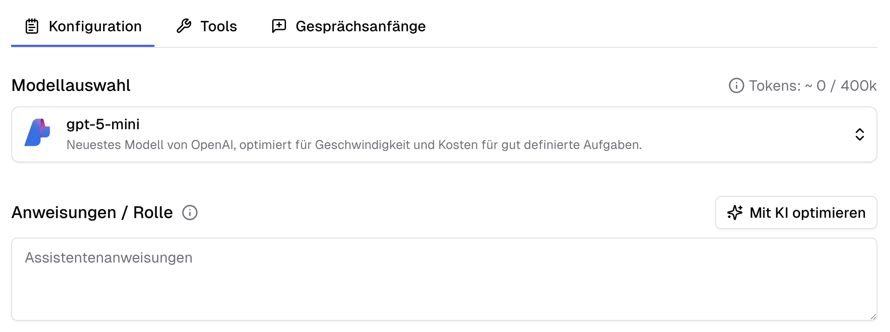Click the sparkle icon inside Mit KI optimieren
The width and height of the screenshot is (890, 332).
click(x=736, y=213)
